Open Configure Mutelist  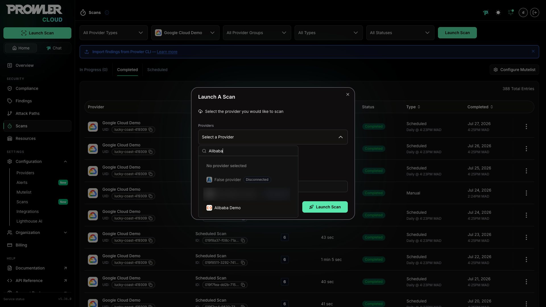pyautogui.click(x=514, y=70)
